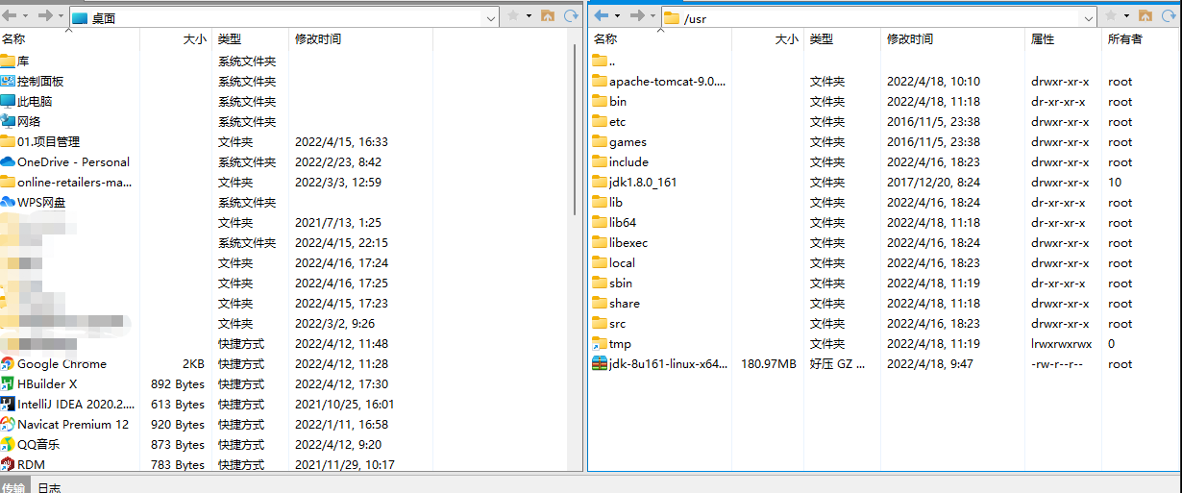Click the bookmark star in remote pane
Image resolution: width=1182 pixels, height=493 pixels.
[1111, 15]
